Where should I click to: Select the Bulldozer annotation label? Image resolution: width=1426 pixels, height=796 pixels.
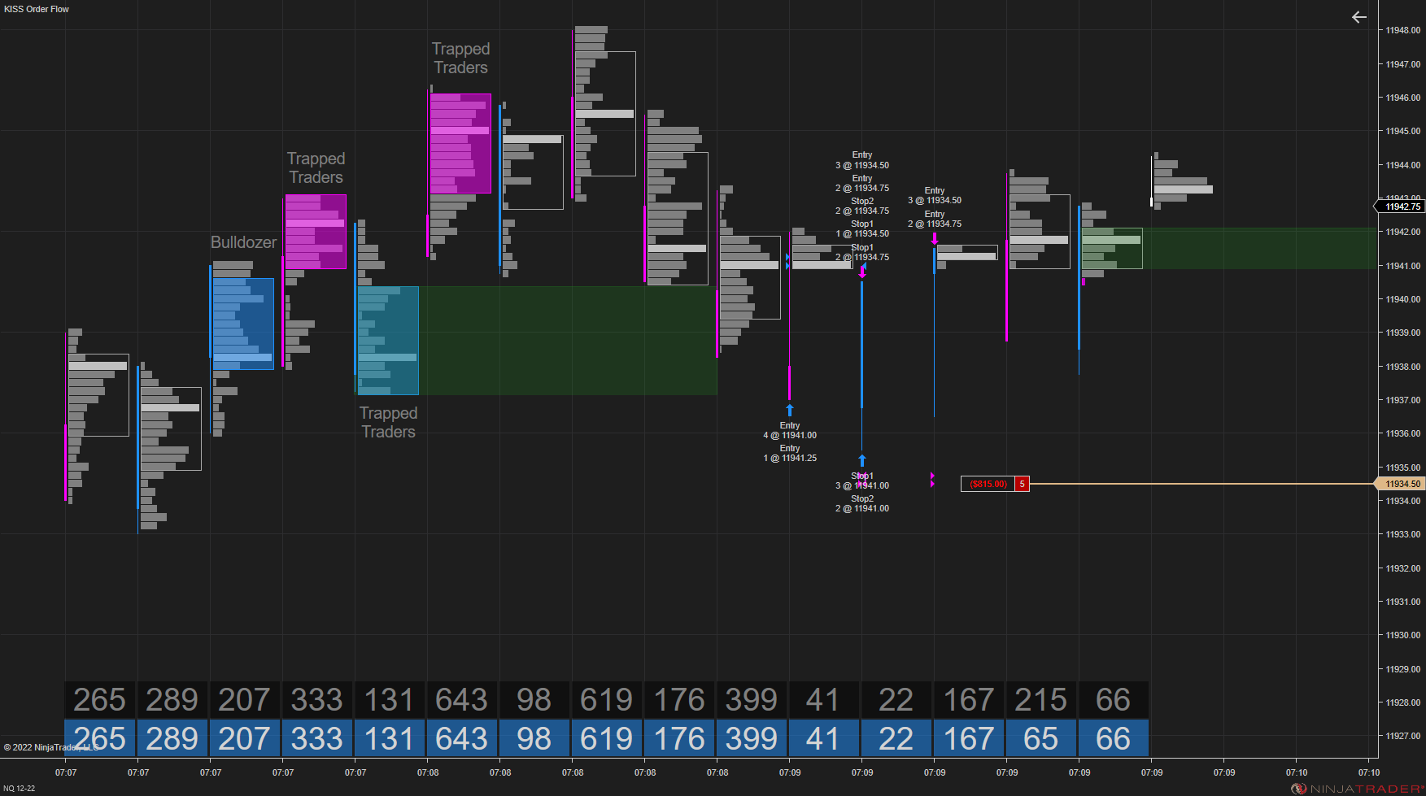coord(243,242)
